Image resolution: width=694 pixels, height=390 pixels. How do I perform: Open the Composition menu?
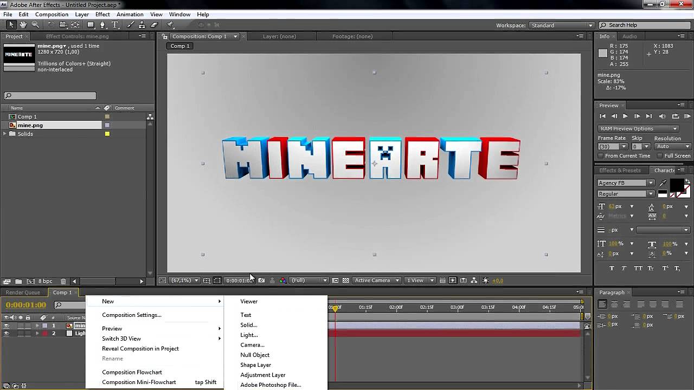[52, 14]
